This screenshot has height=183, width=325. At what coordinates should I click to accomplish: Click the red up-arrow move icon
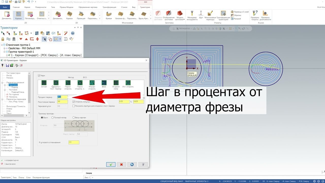[x=26, y=39]
